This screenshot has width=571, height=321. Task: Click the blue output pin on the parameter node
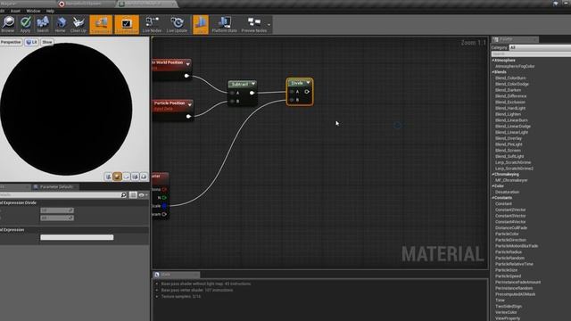point(164,206)
